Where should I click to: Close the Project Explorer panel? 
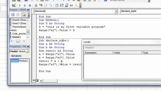pos(28,10)
